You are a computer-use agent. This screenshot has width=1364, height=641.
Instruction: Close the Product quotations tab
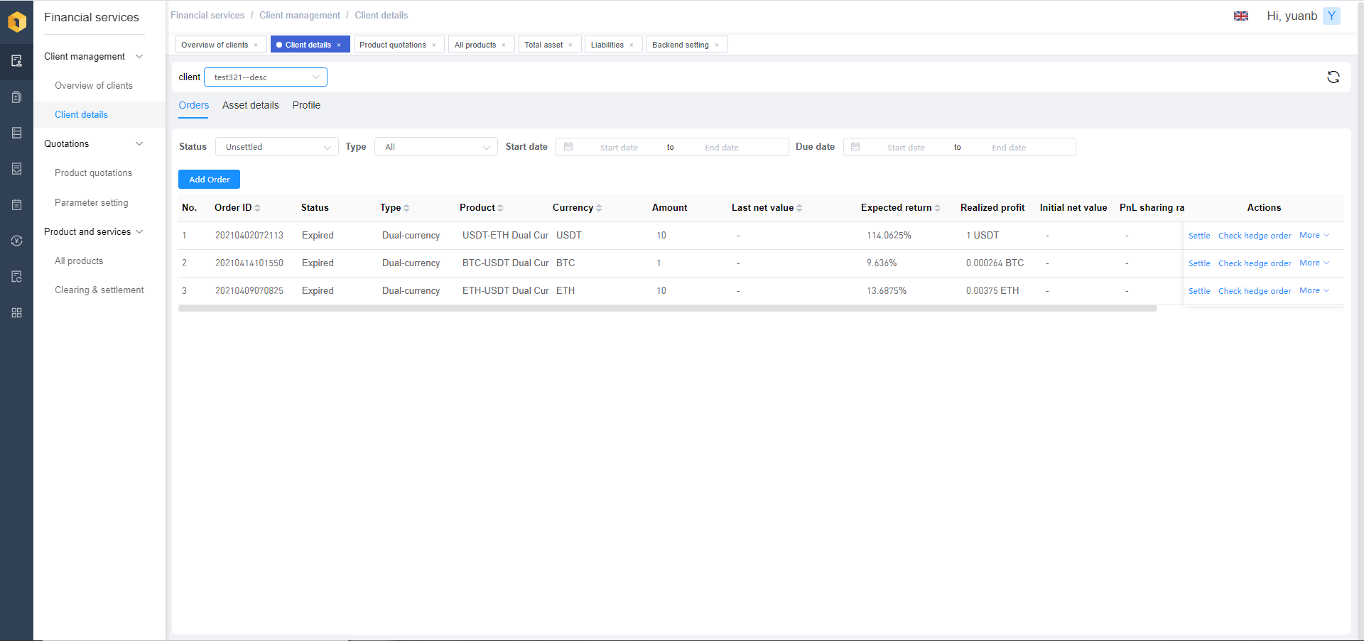[434, 45]
